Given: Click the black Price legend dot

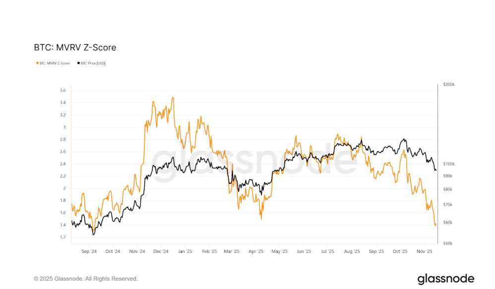Looking at the screenshot, I should point(78,63).
